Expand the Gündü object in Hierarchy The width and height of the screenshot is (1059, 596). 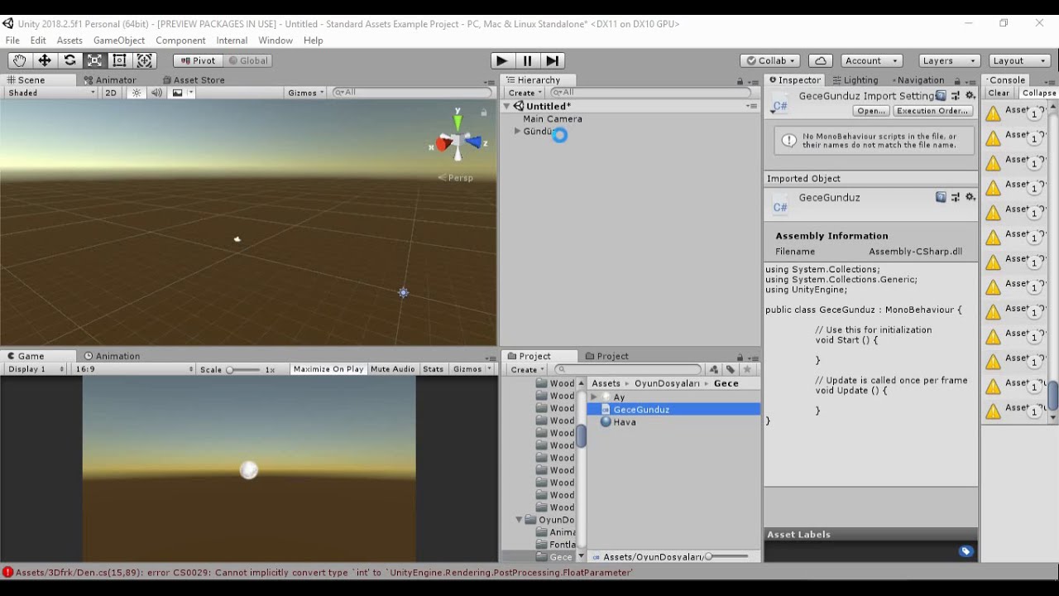[x=518, y=132]
